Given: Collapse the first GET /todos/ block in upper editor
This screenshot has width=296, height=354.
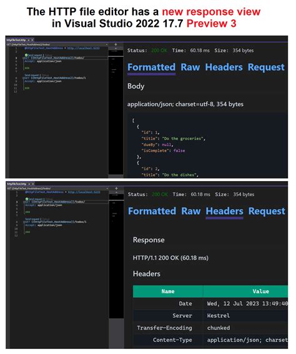Looking at the screenshot, I should pyautogui.click(x=23, y=58).
